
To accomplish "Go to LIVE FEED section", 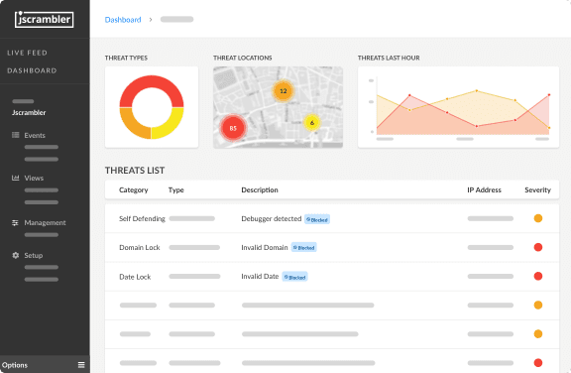I will [x=27, y=53].
